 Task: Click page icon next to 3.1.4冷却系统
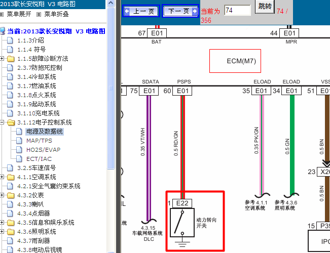[10, 77]
